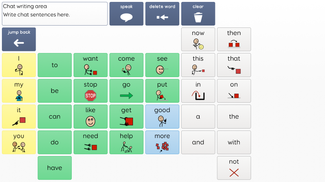Clear the chat with trash icon
The image size is (325, 182).
pos(198,14)
